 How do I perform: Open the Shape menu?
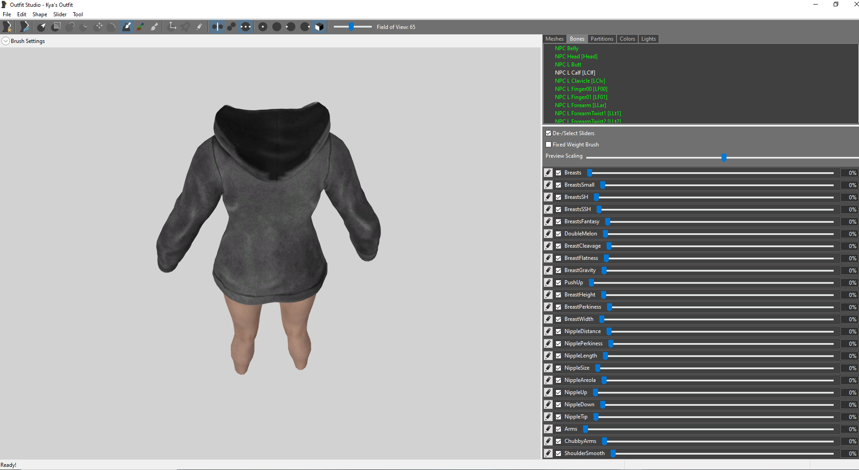40,14
